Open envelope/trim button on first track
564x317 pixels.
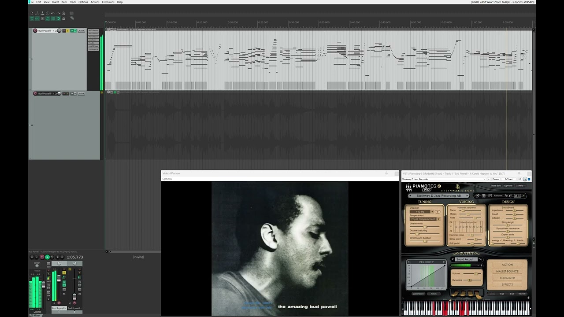tap(81, 30)
